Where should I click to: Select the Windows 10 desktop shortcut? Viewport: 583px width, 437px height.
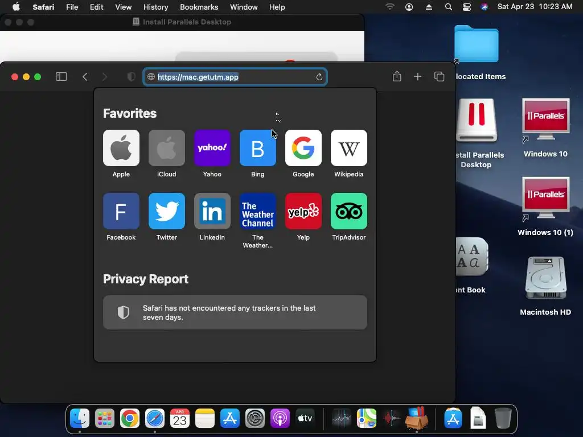tap(545, 128)
